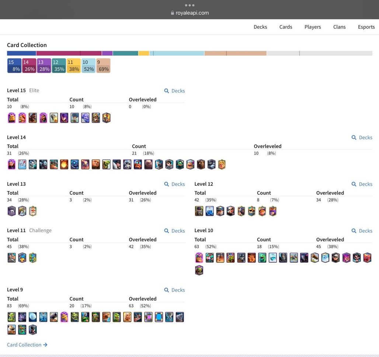Select the Graveyard card in Level 13

(x=11, y=211)
